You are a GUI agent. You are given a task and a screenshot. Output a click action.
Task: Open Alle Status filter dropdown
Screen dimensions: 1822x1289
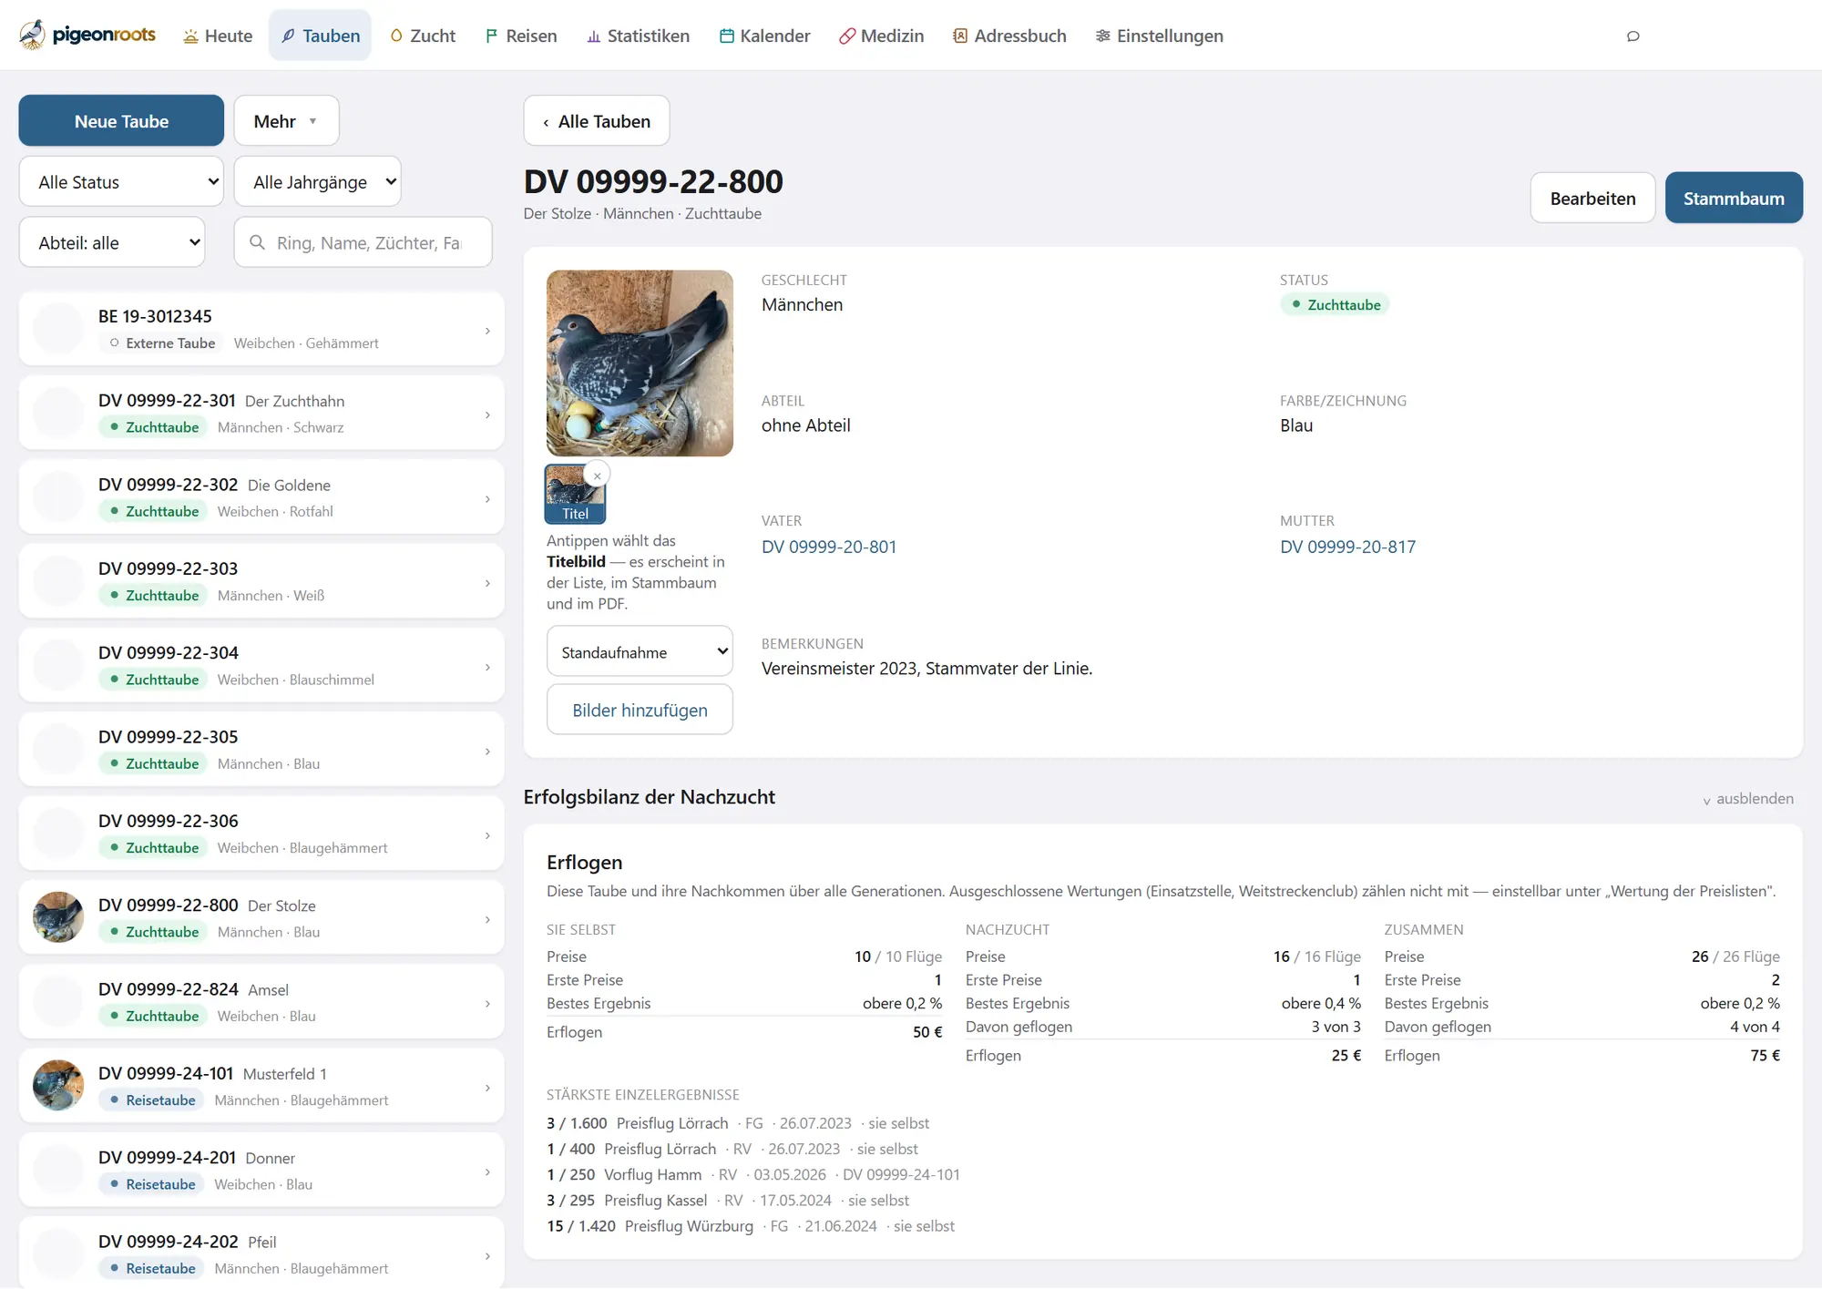tap(121, 182)
